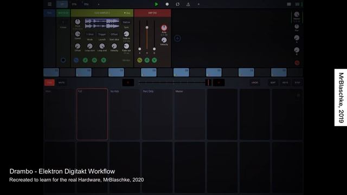Select the first highlighted tab in the top bar
The height and width of the screenshot is (195, 347).
[x=62, y=4]
